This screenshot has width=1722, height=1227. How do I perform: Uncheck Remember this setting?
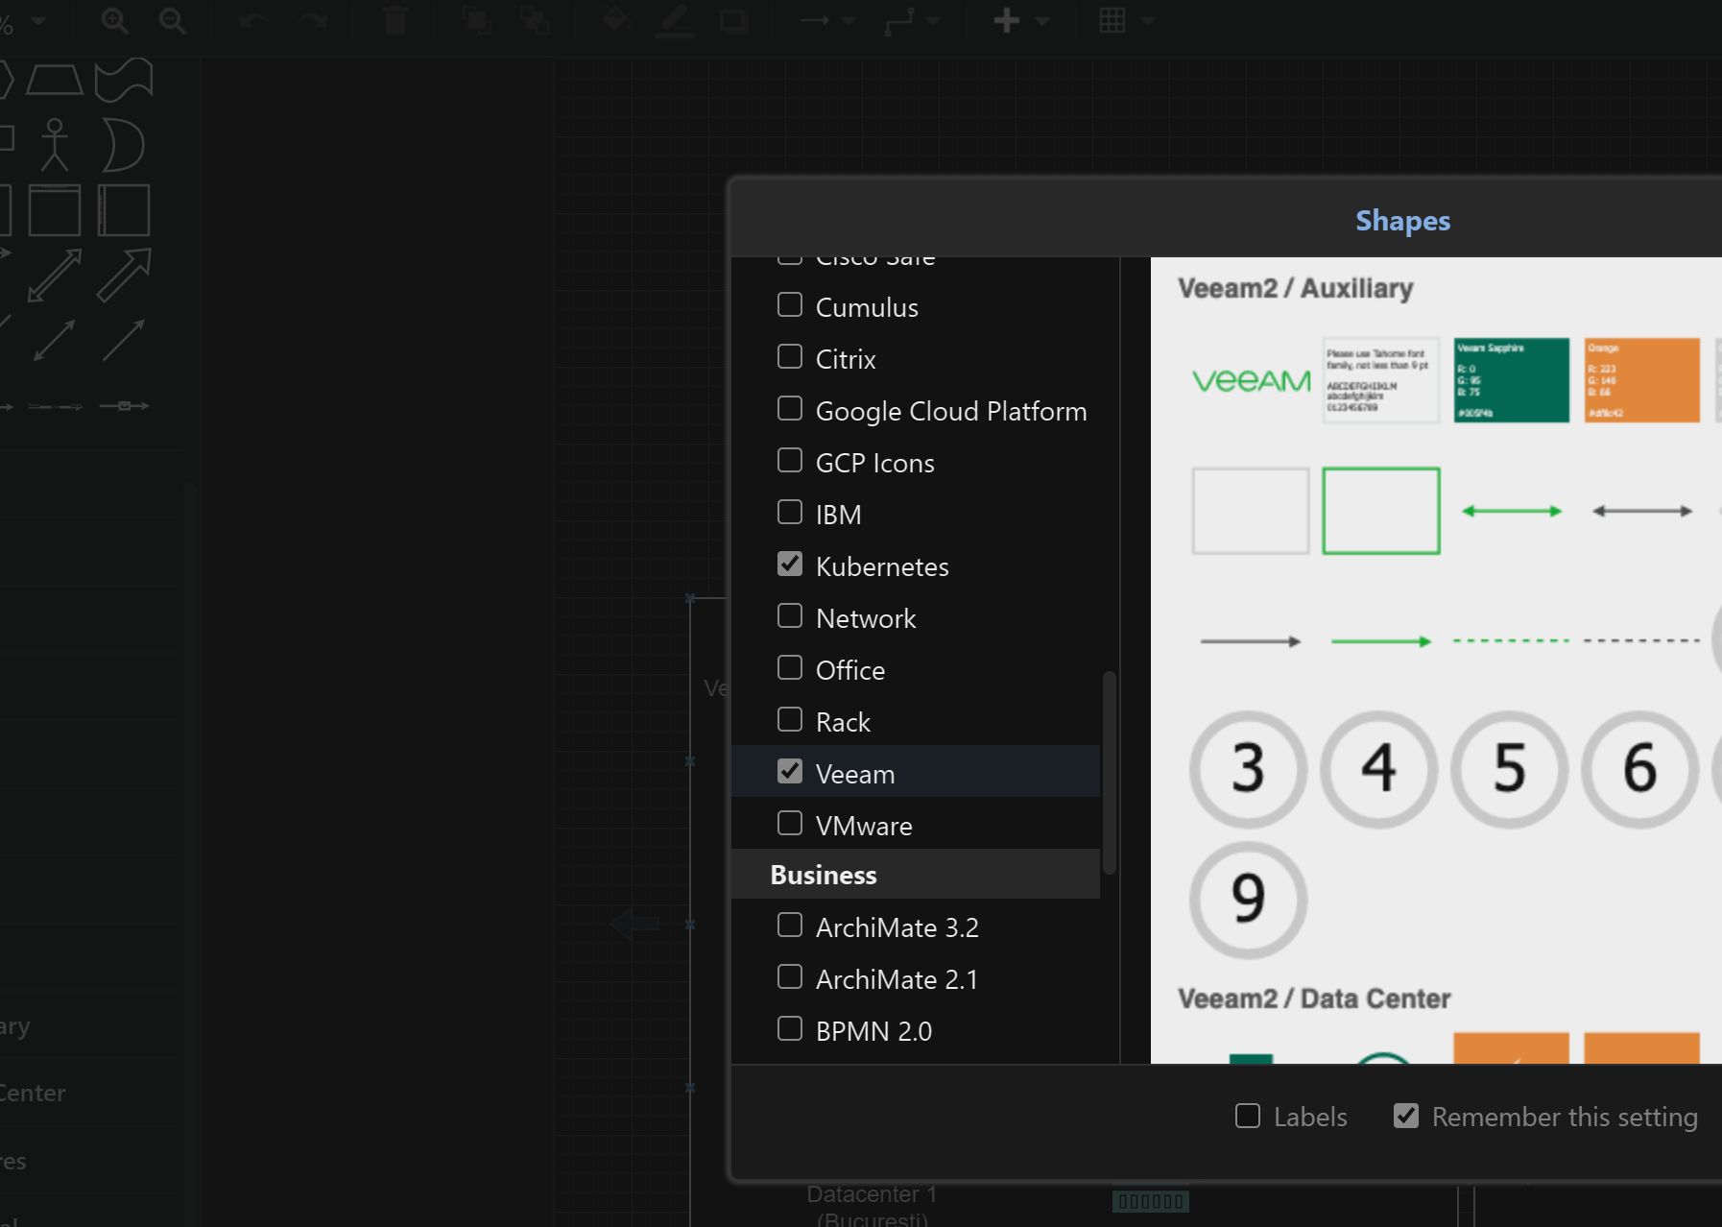[1406, 1116]
